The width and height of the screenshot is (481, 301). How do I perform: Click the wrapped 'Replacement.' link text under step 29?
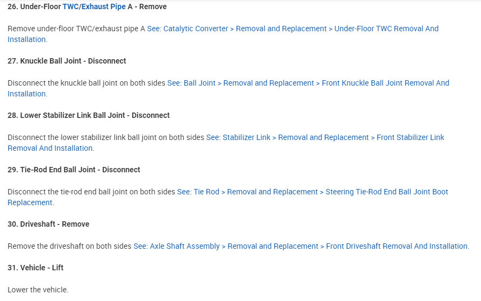click(31, 202)
